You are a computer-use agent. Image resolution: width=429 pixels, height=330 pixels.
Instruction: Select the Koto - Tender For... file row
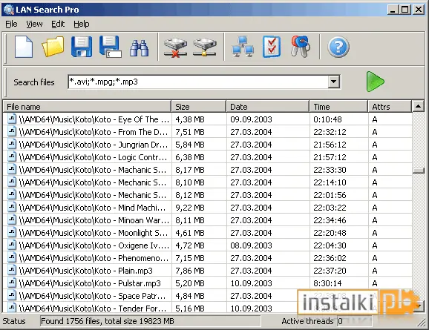click(x=207, y=307)
